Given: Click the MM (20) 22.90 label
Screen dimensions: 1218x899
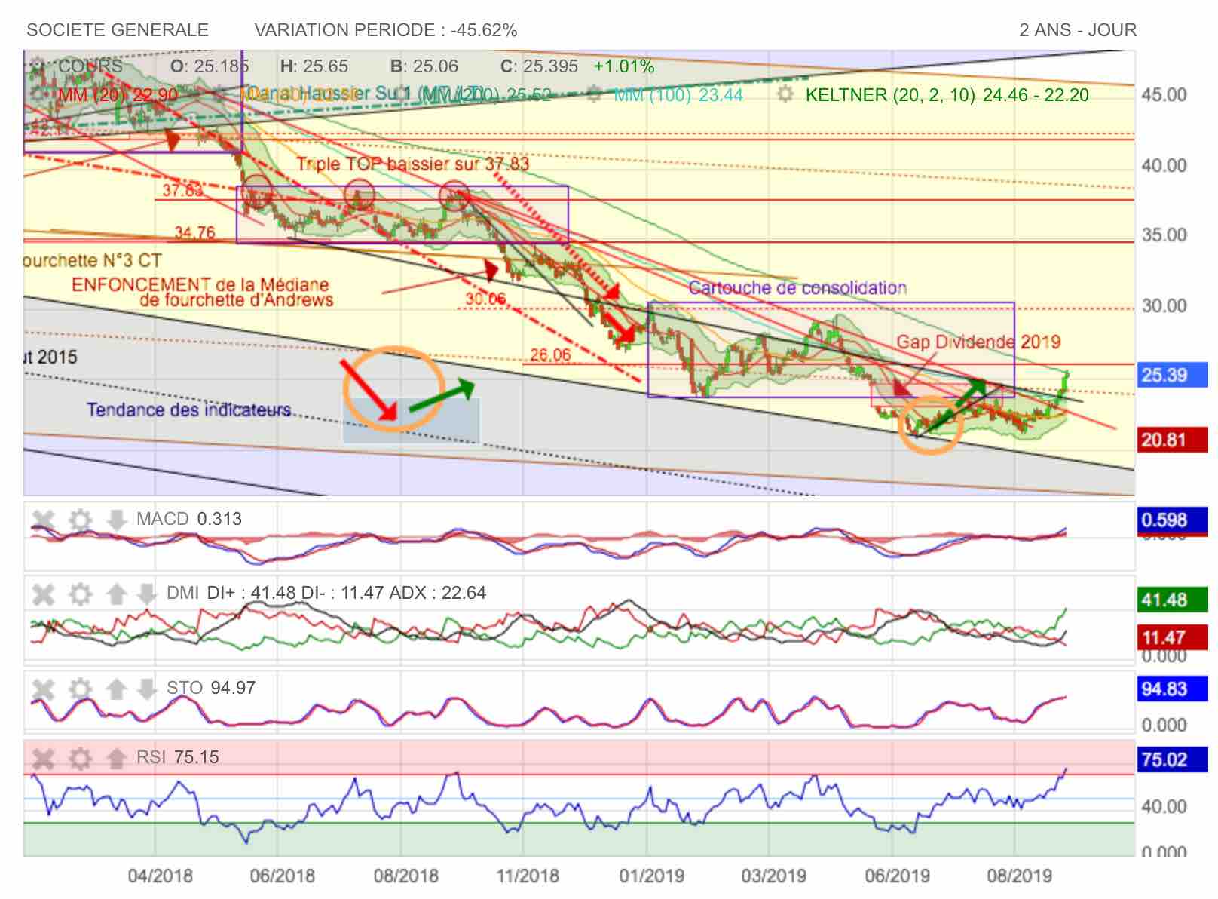Looking at the screenshot, I should [x=118, y=95].
